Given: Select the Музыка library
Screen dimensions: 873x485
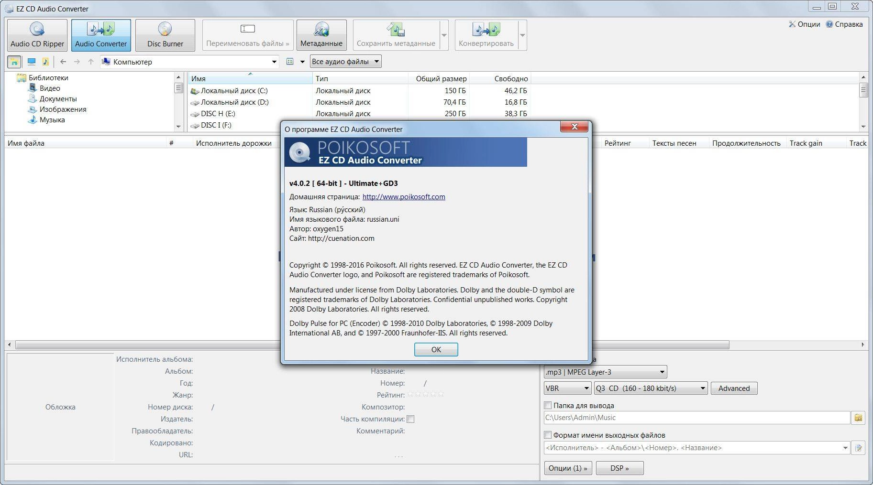Looking at the screenshot, I should (x=52, y=120).
